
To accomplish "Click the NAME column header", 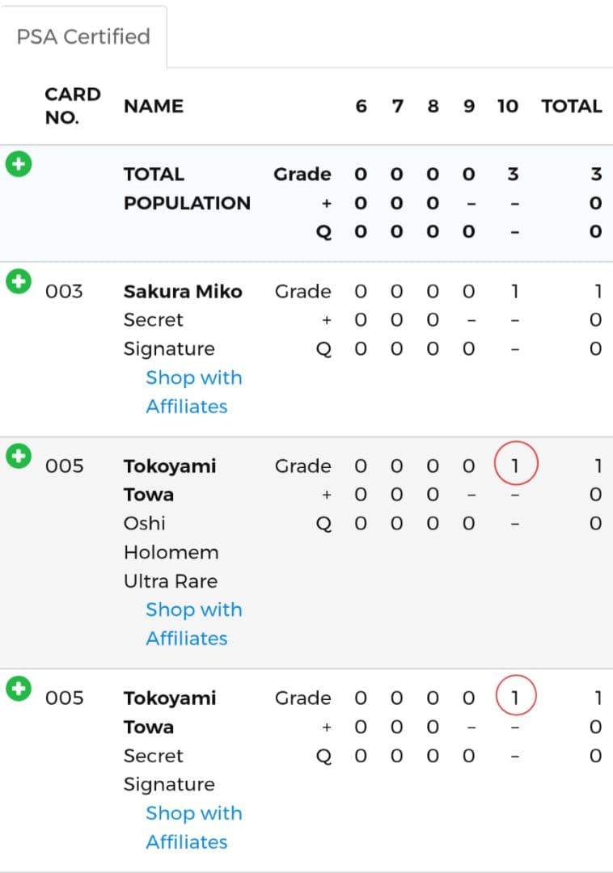I will click(154, 106).
